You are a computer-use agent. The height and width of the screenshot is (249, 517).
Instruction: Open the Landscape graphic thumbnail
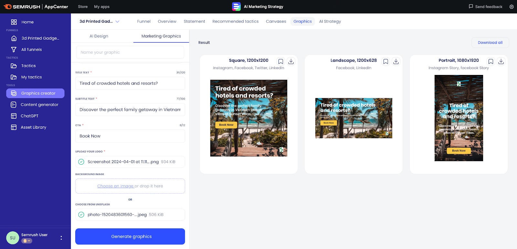click(x=354, y=118)
